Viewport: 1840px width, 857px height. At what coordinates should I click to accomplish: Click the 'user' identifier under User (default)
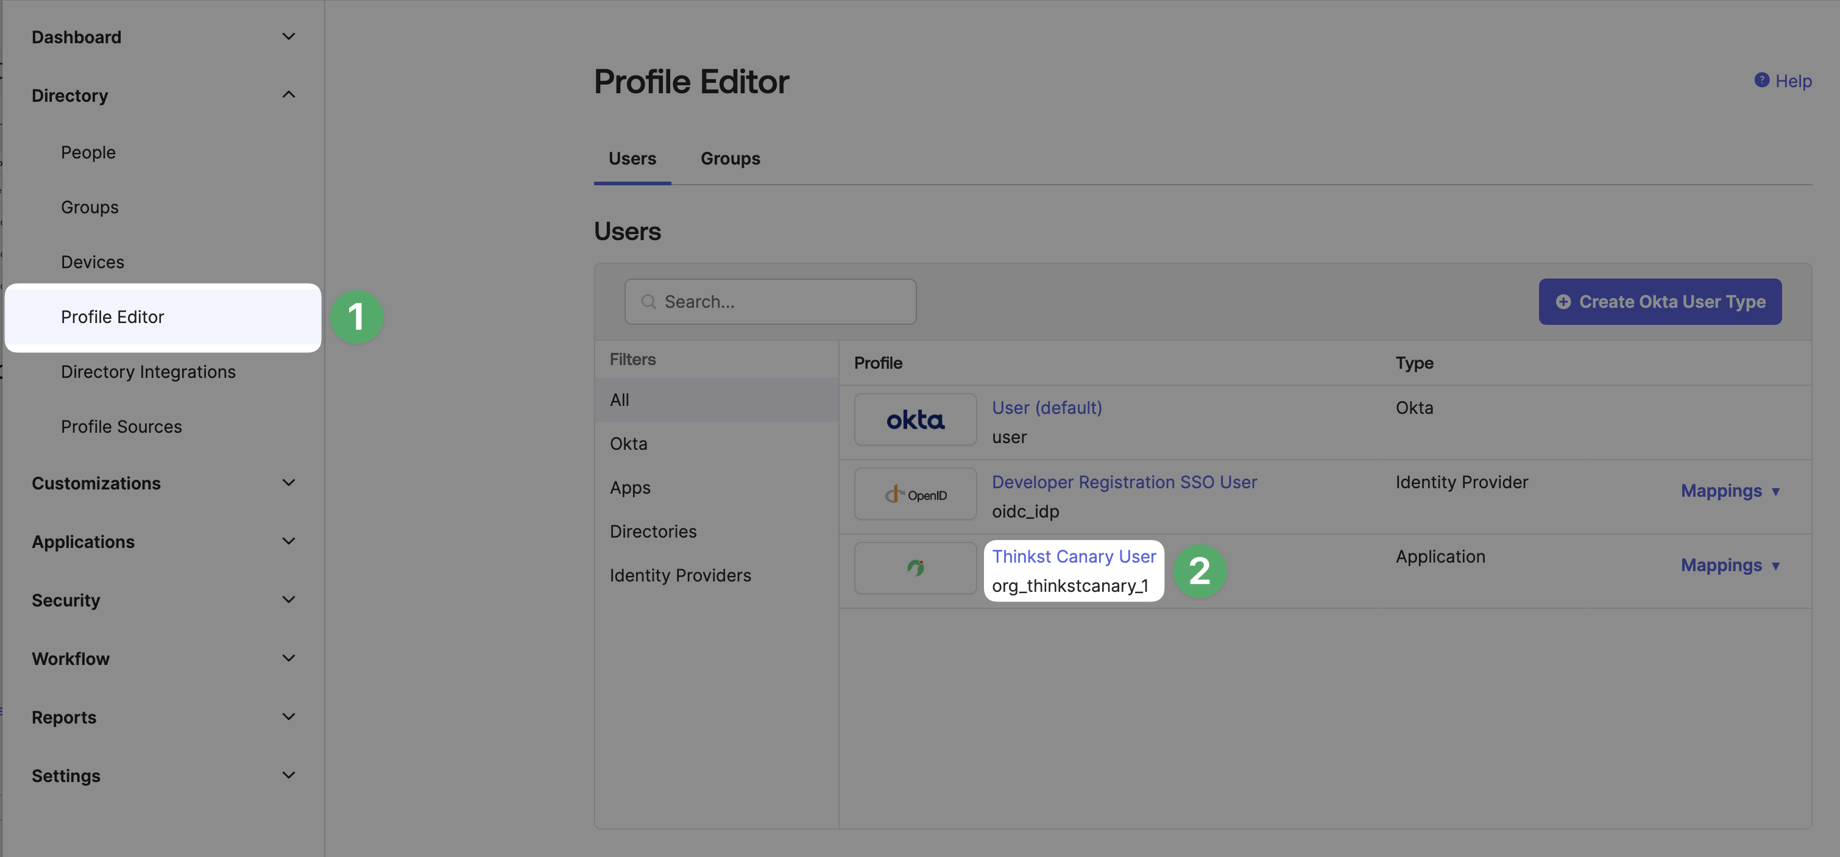(x=1008, y=436)
